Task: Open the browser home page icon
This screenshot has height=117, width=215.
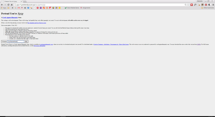Action: pyautogui.click(x=12, y=5)
